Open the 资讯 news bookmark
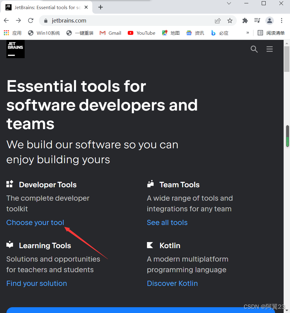This screenshot has height=313, width=290. click(x=195, y=33)
